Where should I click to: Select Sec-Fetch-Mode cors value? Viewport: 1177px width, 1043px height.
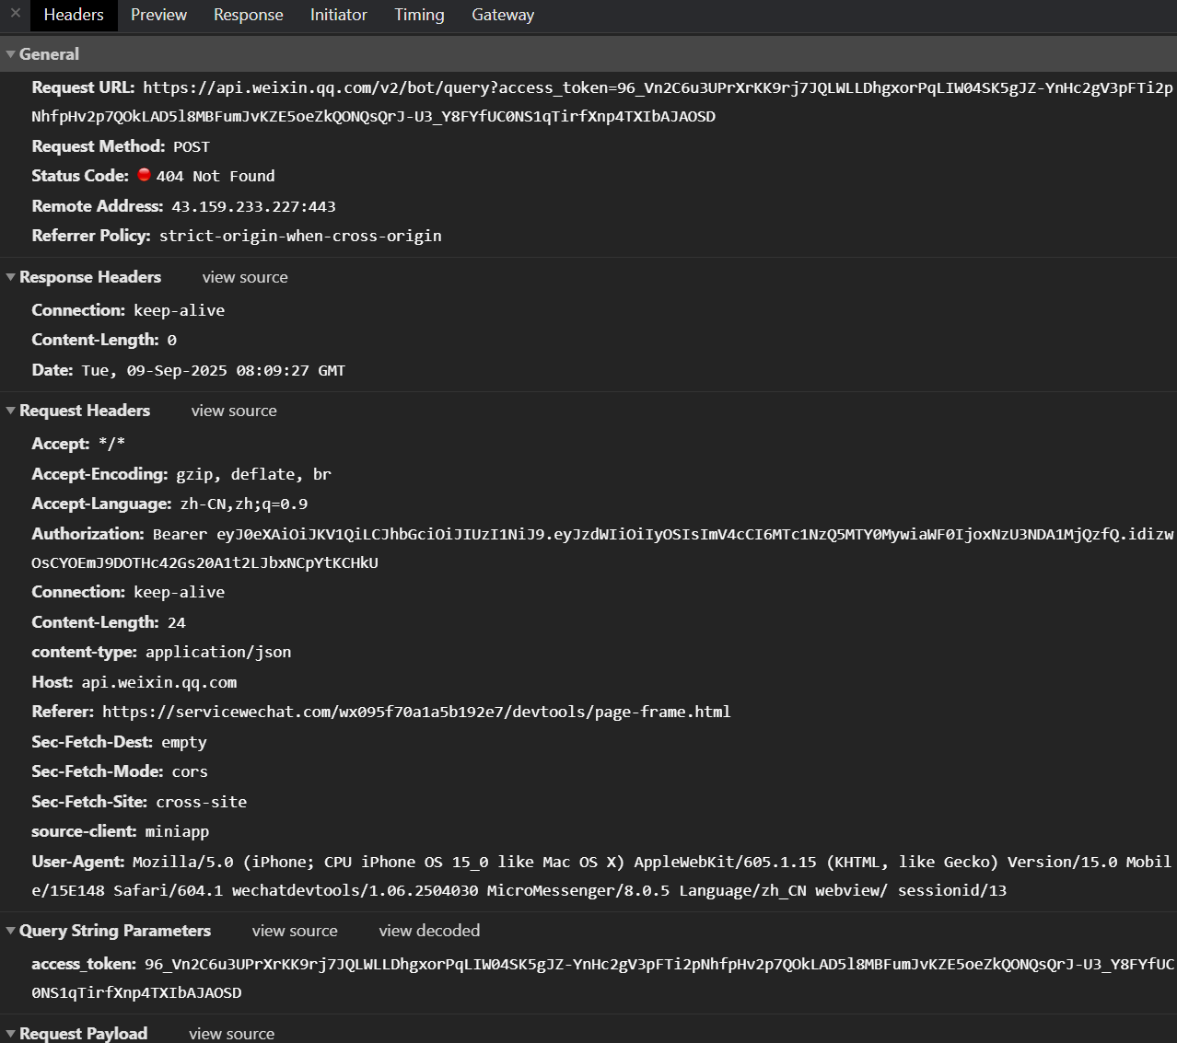(190, 772)
